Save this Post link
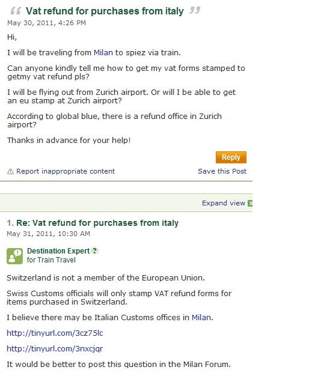Screen dimensions: 318x373 pos(222,171)
